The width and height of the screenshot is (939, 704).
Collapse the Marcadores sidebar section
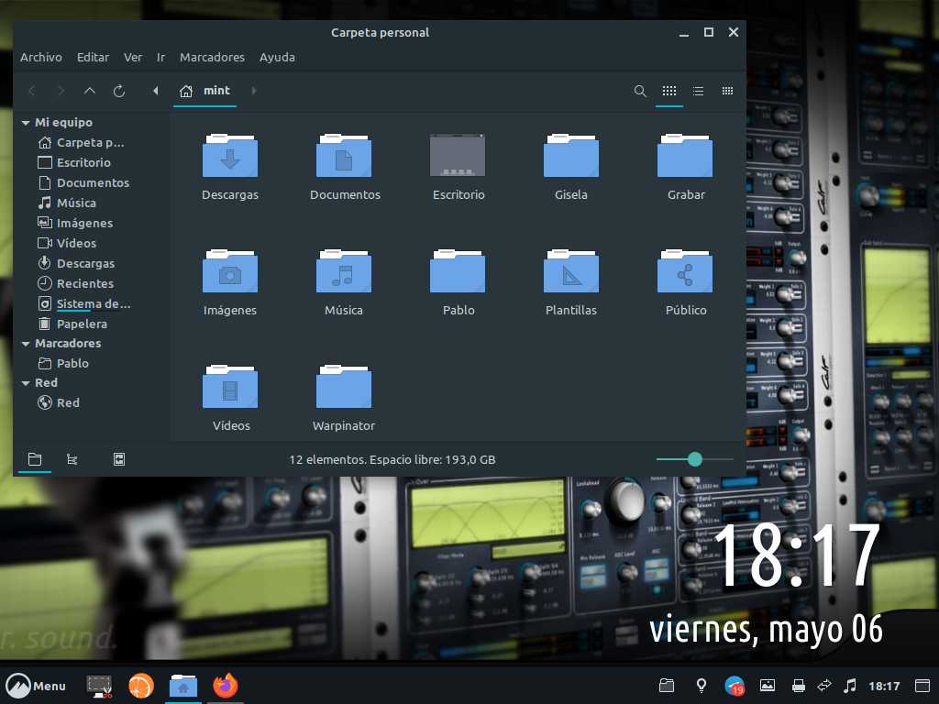click(x=26, y=344)
